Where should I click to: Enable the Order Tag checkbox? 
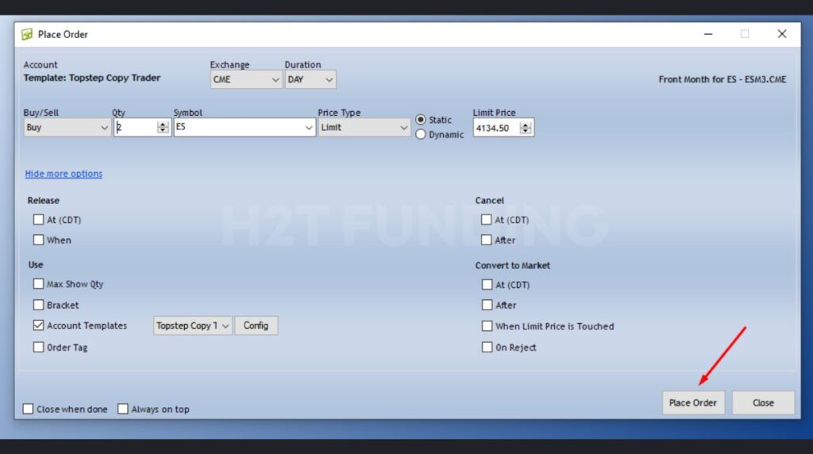38,347
